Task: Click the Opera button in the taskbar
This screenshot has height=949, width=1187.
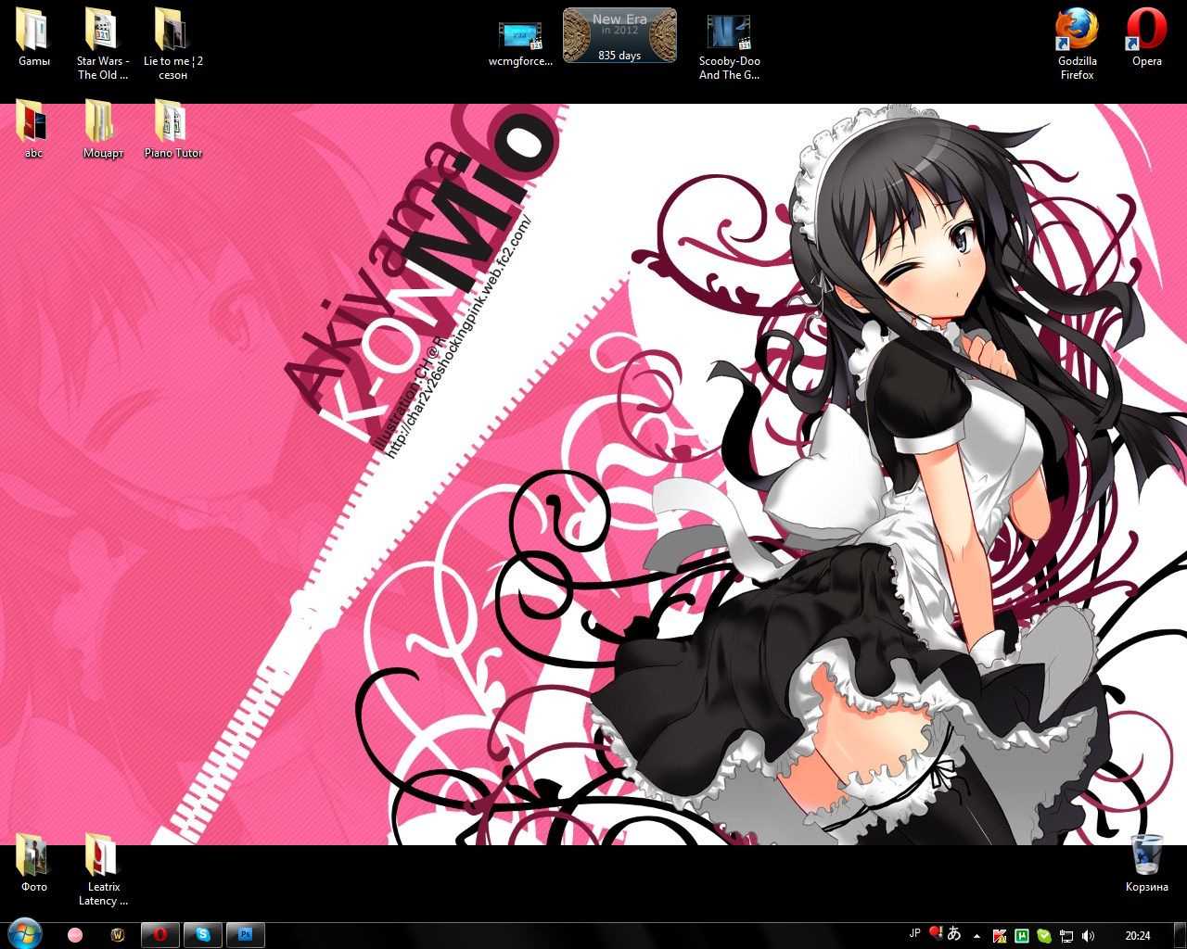Action: click(160, 935)
